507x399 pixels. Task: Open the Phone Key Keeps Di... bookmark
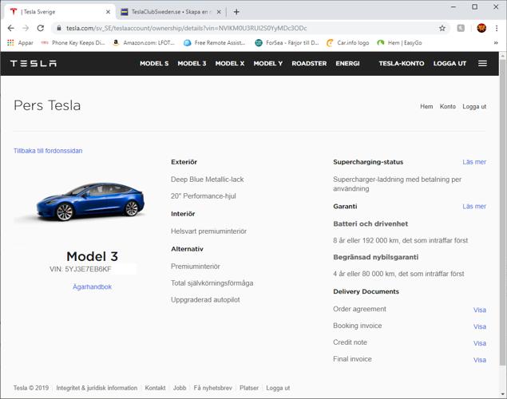(73, 42)
